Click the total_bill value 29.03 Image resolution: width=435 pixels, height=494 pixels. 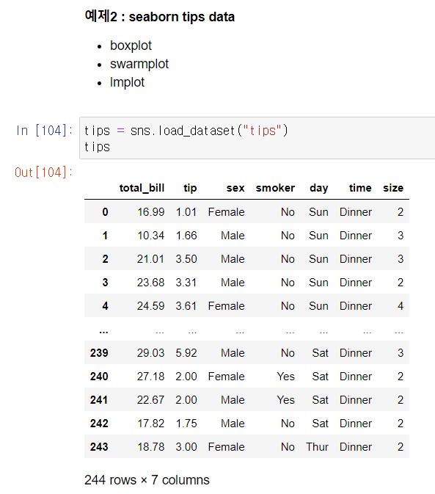click(150, 353)
